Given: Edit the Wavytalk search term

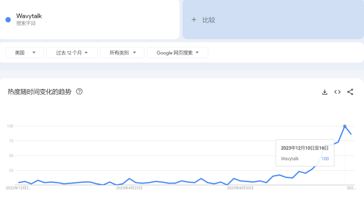Looking at the screenshot, I should tap(29, 16).
